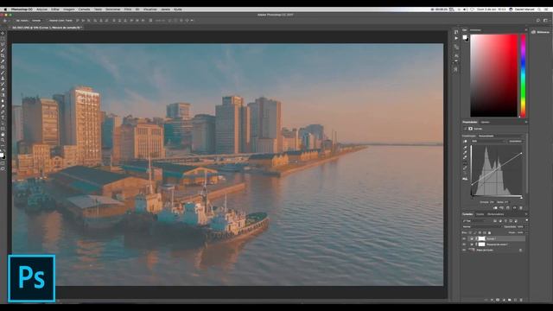Select the Pen tool
This screenshot has height=311, width=553.
pos(3,112)
